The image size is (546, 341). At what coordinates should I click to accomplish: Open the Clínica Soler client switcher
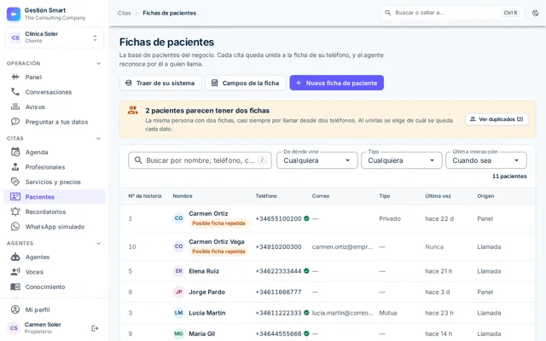pos(55,38)
